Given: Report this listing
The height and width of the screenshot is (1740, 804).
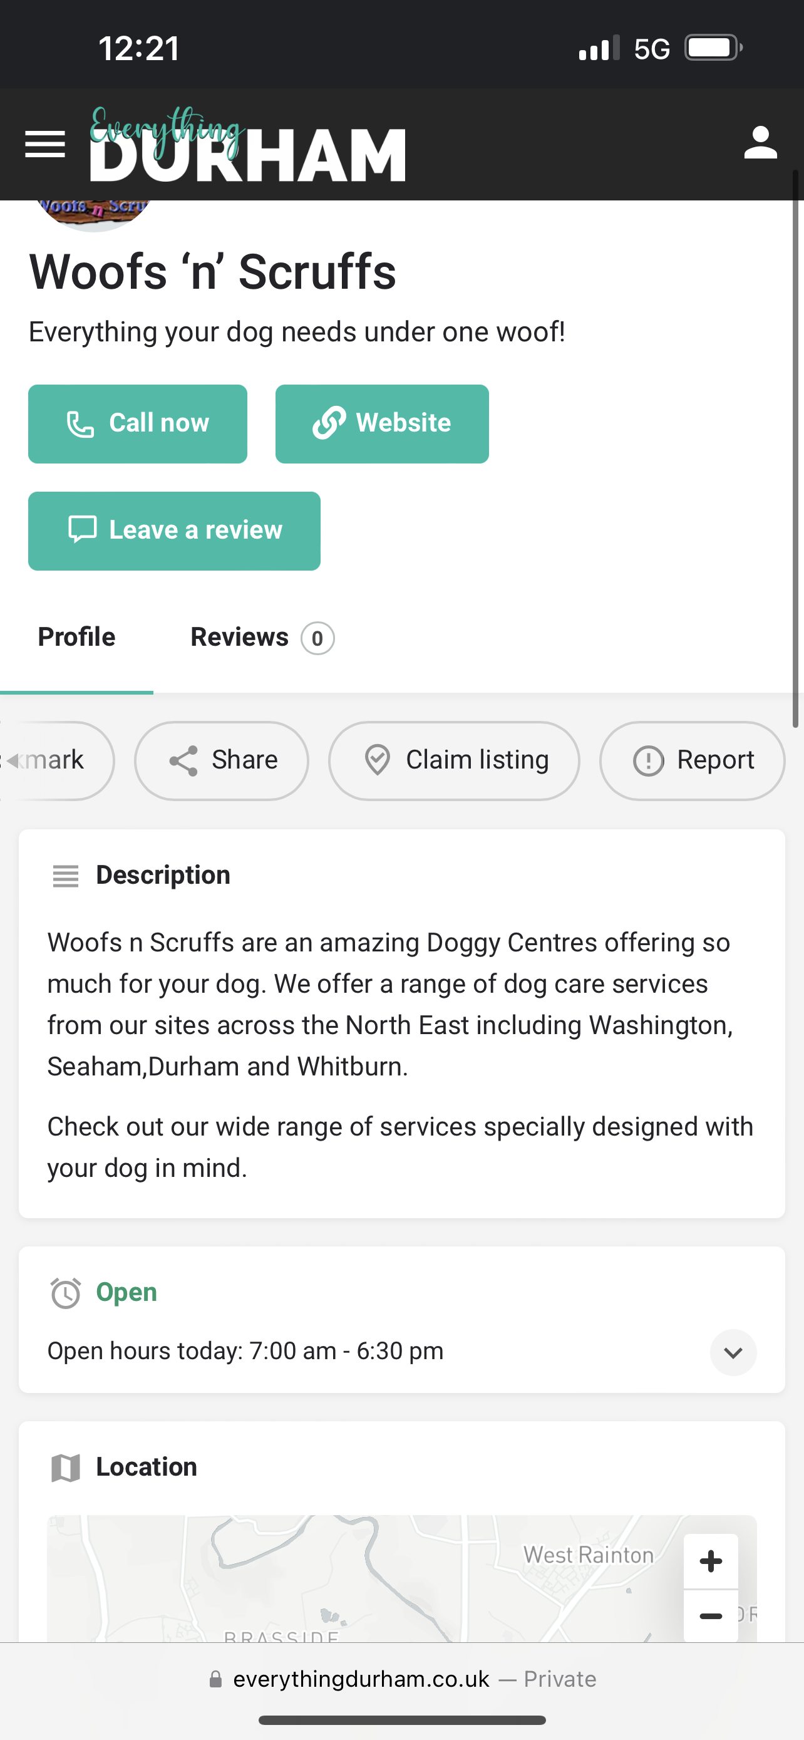Looking at the screenshot, I should click(x=692, y=760).
